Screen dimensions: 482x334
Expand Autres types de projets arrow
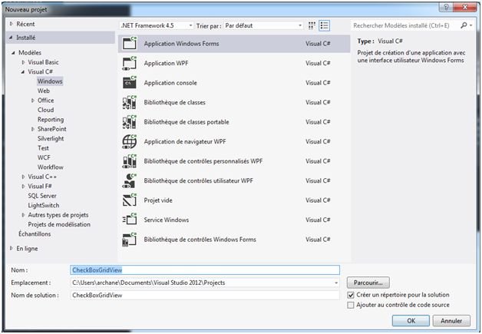(x=23, y=215)
